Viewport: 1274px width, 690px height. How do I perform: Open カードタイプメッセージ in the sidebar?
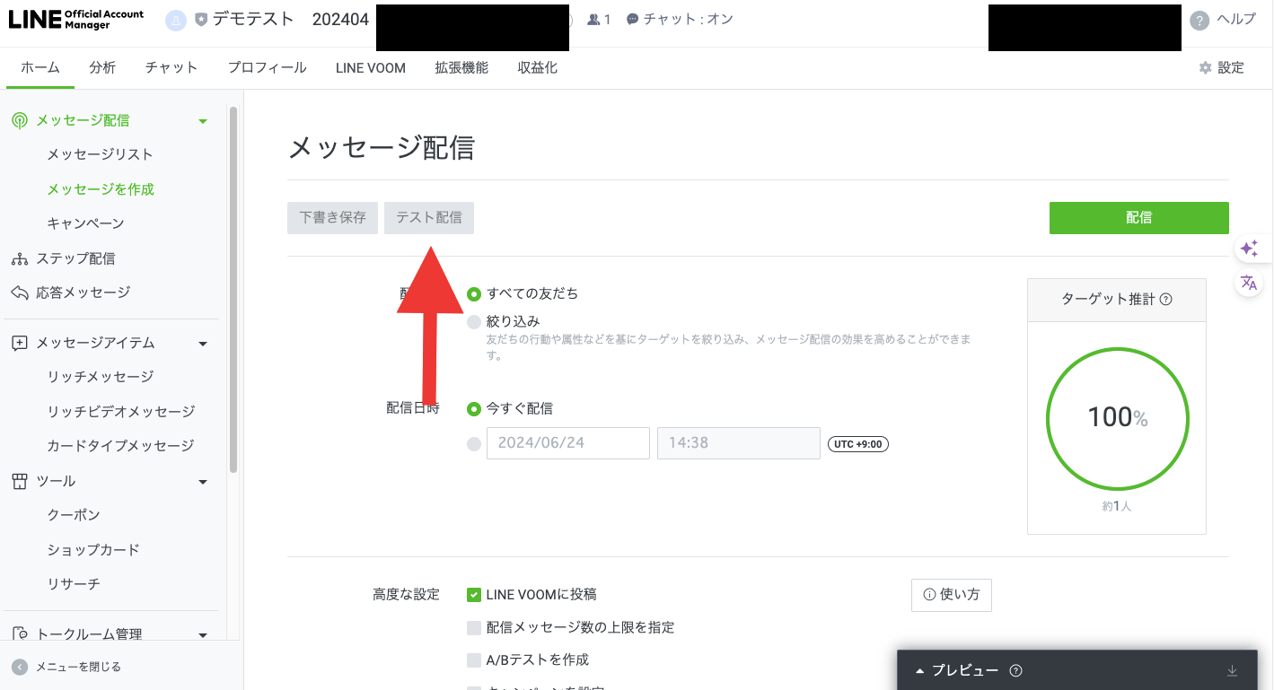click(120, 446)
